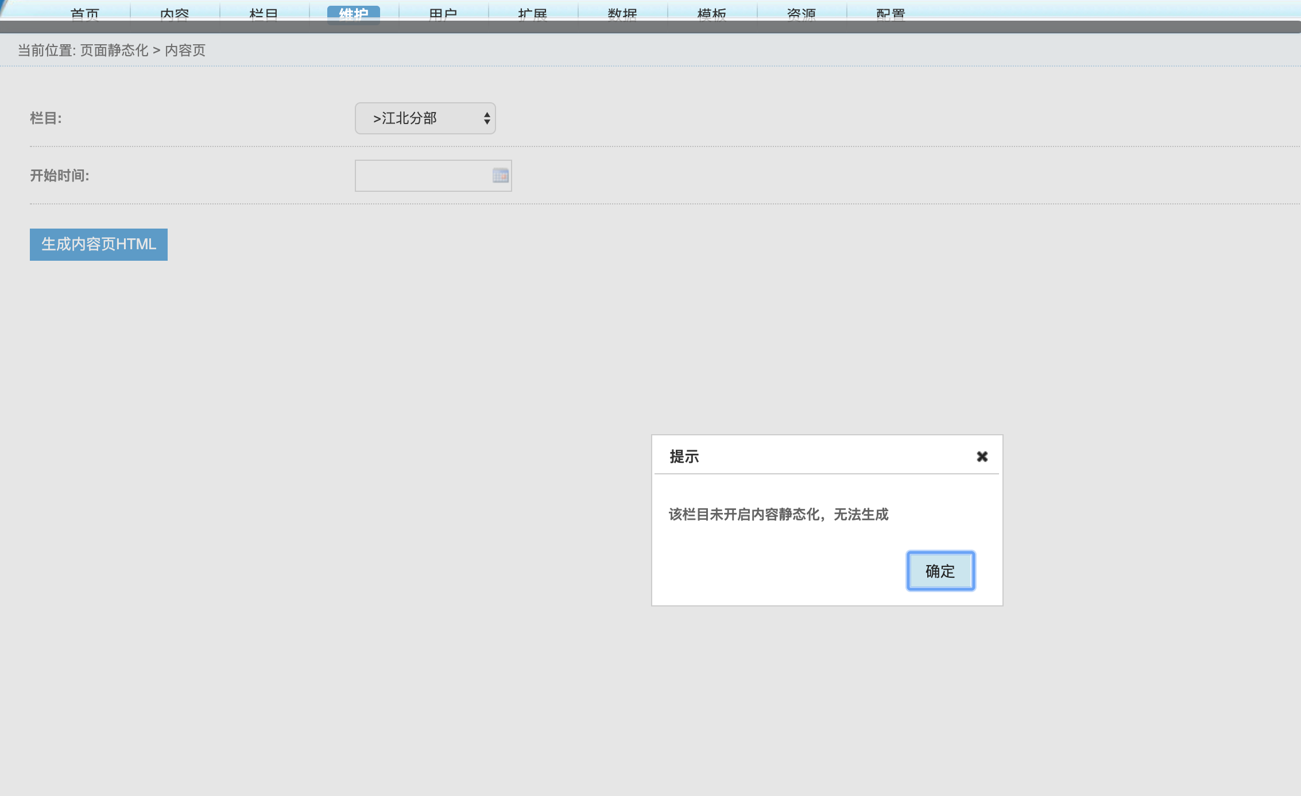Viewport: 1301px width, 796px height.
Task: Select the highlighted 维护 tab
Action: (354, 13)
